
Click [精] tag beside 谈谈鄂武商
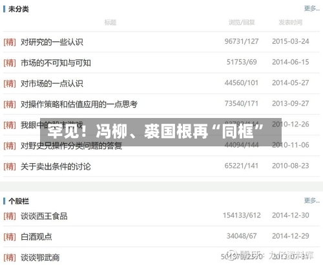pyautogui.click(x=10, y=257)
